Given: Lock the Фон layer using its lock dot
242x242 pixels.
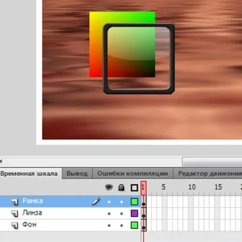Looking at the screenshot, I should pos(122,225).
